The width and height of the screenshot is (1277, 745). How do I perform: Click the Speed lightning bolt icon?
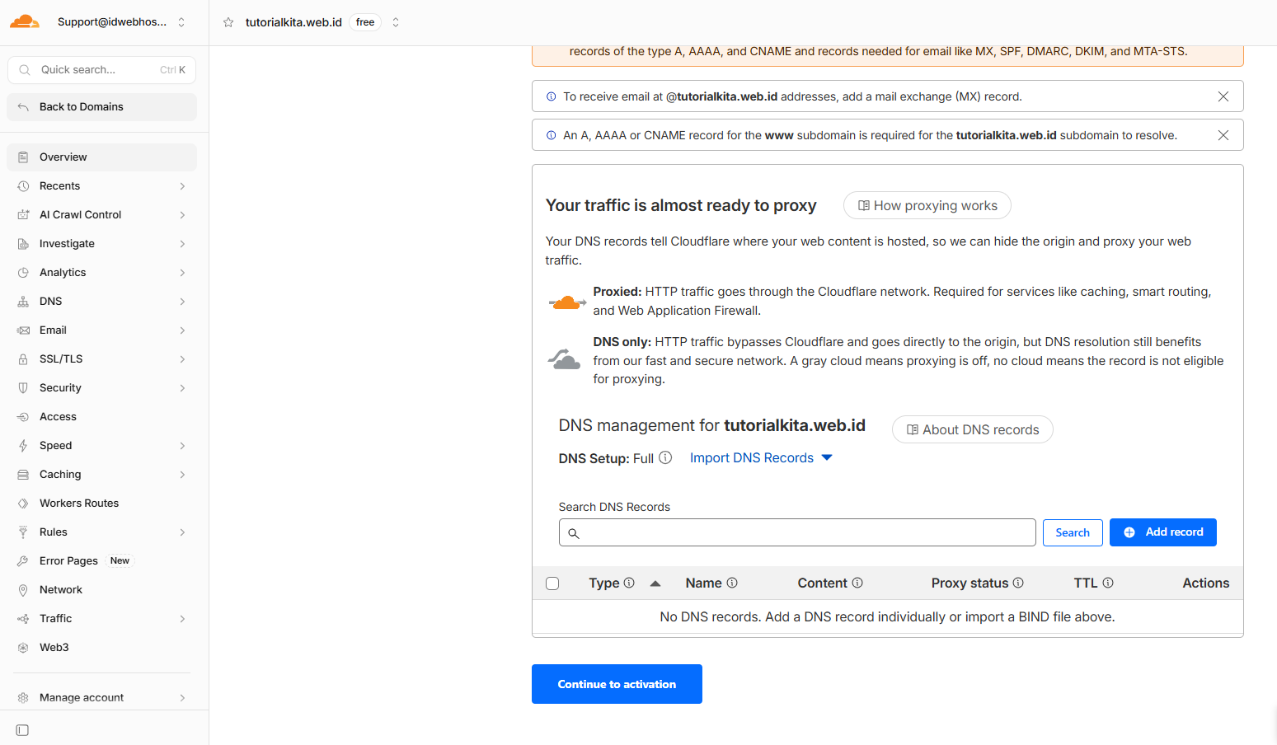pyautogui.click(x=23, y=446)
